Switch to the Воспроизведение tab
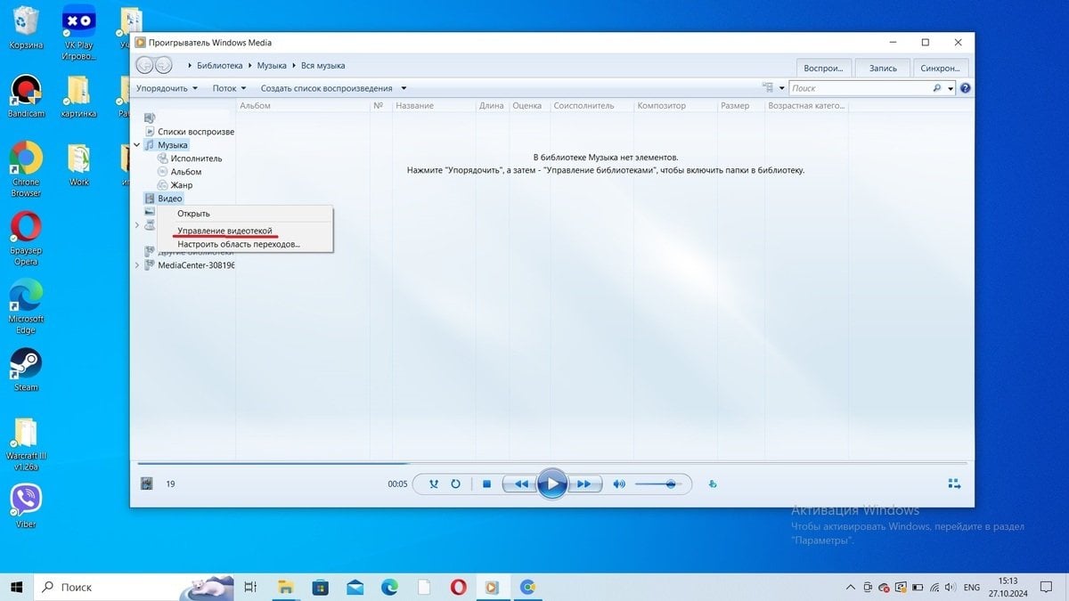Screen dimensions: 1069x601 click(x=822, y=68)
